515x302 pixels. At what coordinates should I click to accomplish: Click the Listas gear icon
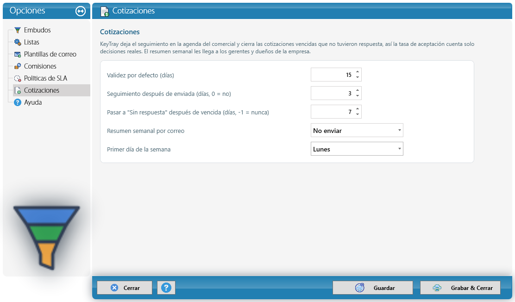[x=18, y=42]
